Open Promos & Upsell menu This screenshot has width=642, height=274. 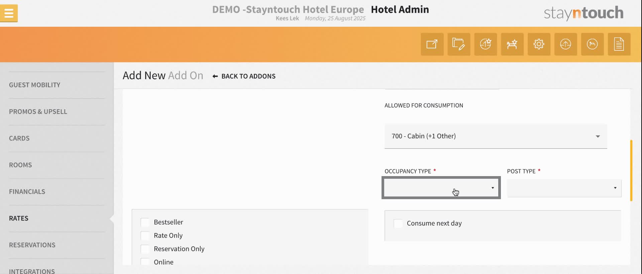pyautogui.click(x=38, y=112)
